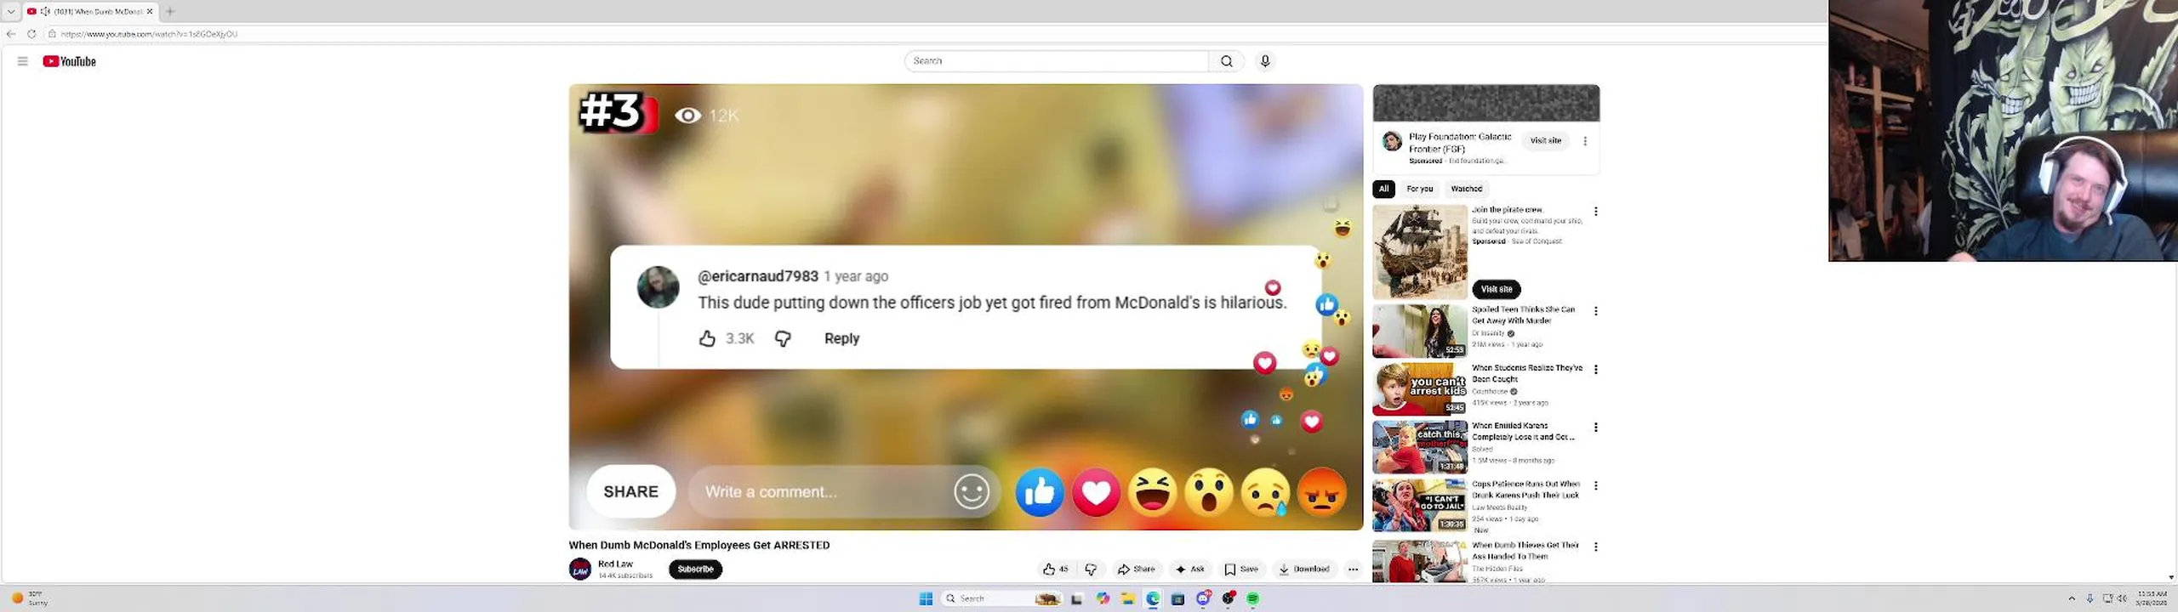Click the large blue thumbs-up reaction
Image resolution: width=2178 pixels, height=612 pixels.
1040,491
